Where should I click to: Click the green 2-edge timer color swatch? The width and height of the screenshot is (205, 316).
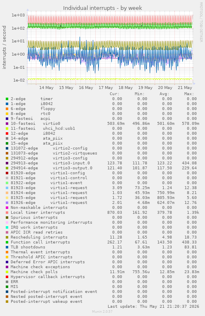[x=7, y=99]
